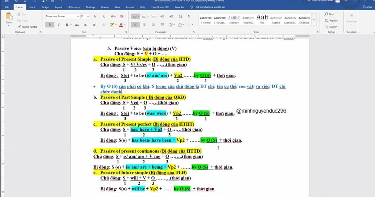The image size is (375, 197).
Task: Click the Sort A-Z icon
Action: coord(180,16)
